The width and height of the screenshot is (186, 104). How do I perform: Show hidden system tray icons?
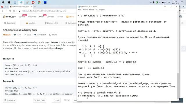click(151, 2)
